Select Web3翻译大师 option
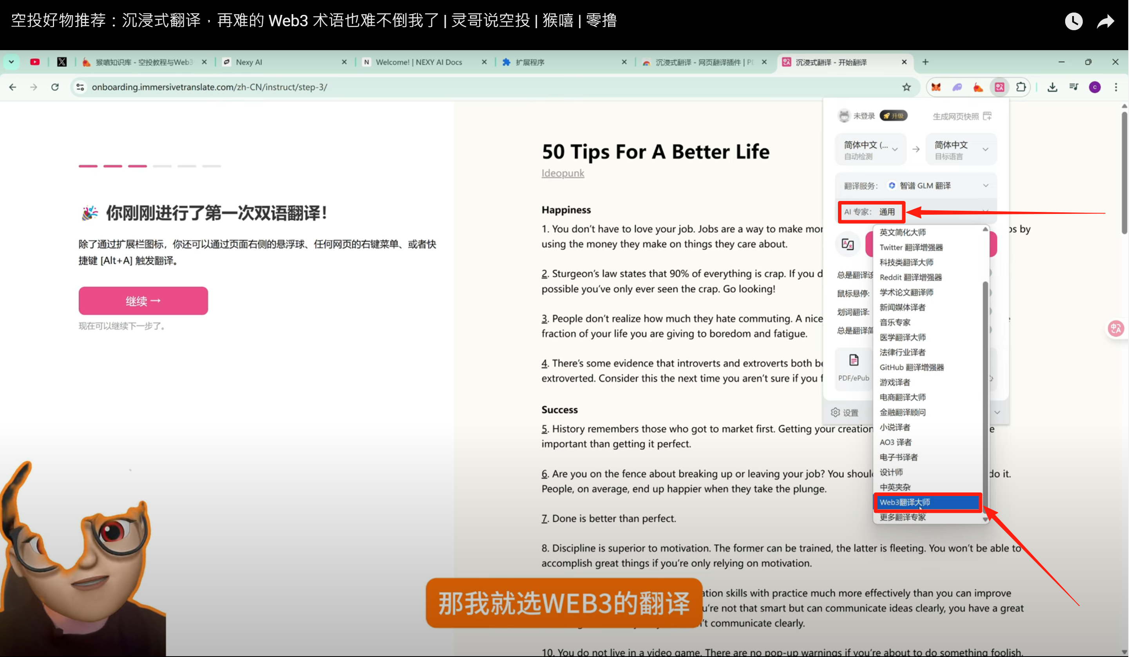This screenshot has height=657, width=1129. coord(927,502)
